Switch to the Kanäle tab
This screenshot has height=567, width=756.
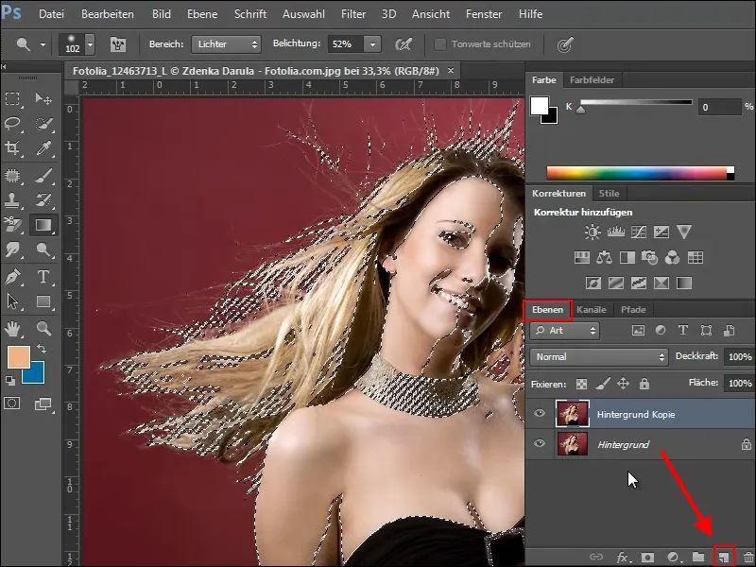click(x=592, y=310)
